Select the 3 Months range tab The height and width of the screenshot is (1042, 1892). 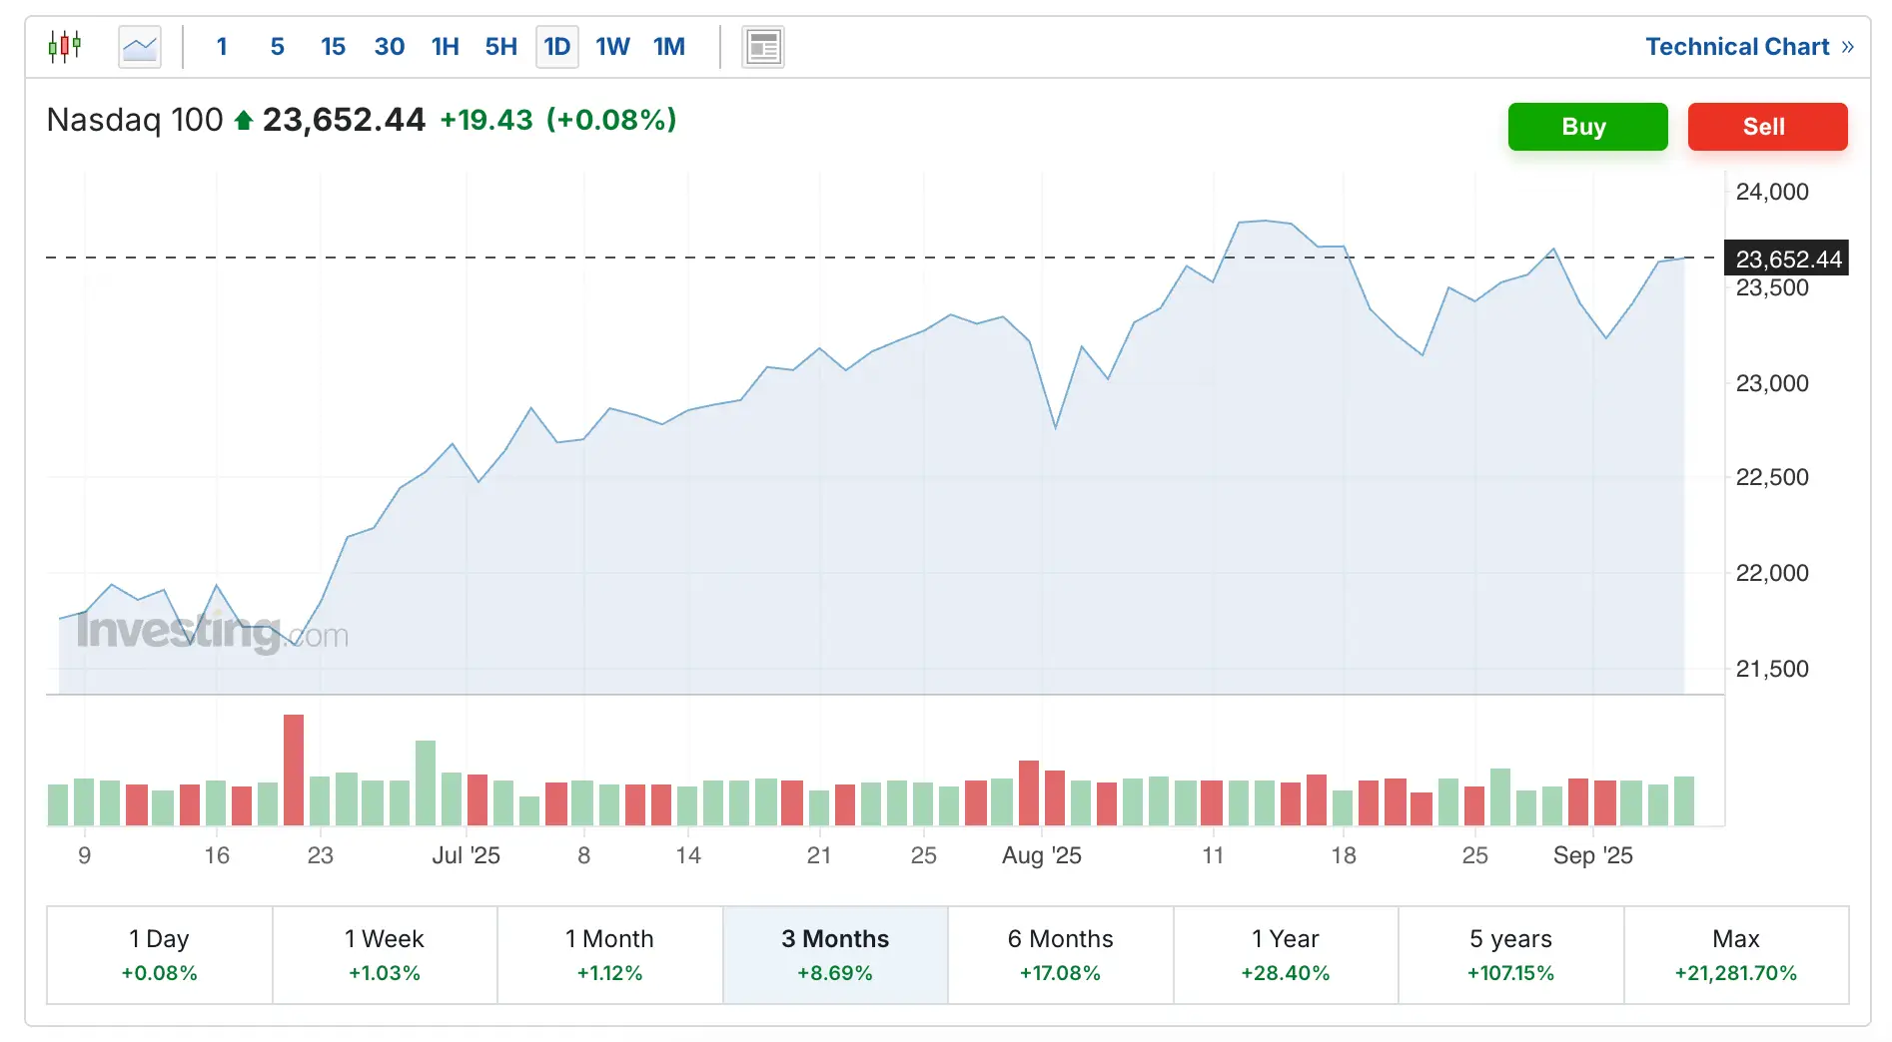835,955
